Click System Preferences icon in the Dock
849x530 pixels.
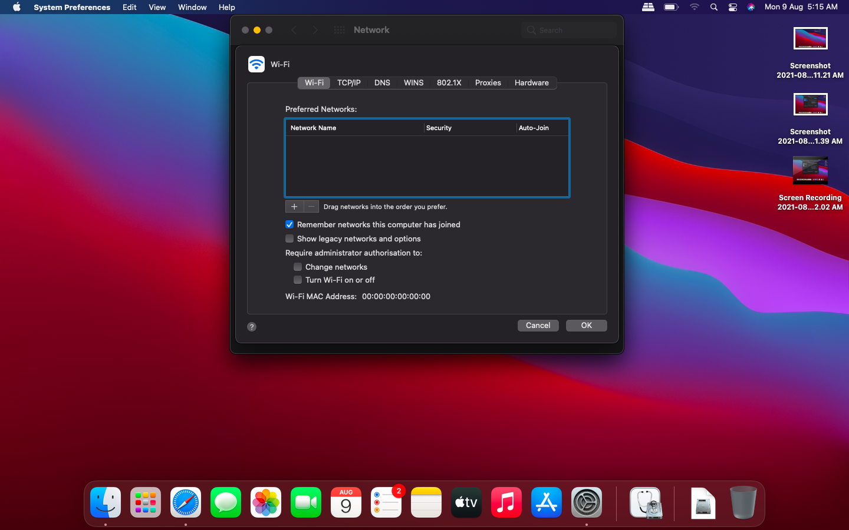(587, 502)
